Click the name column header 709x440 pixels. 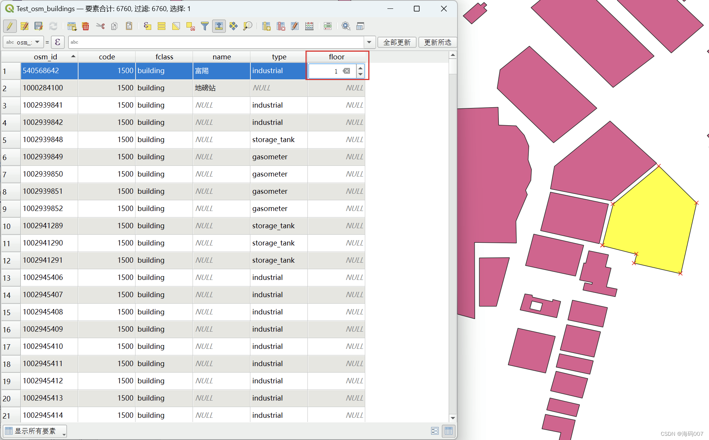click(222, 57)
